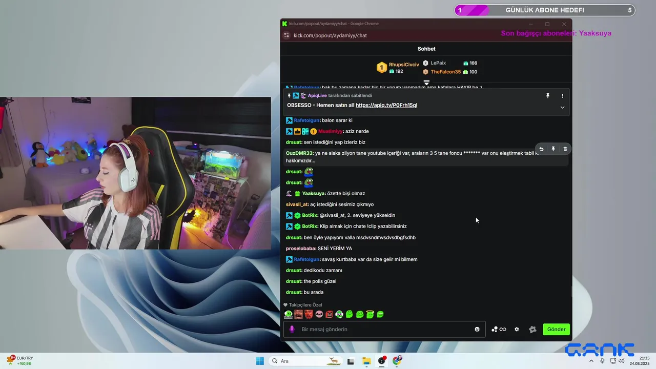Insert the first green frog emote

289,314
